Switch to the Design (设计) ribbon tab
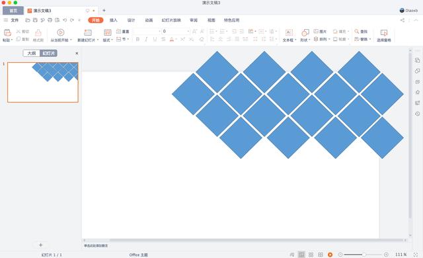Screen dimensions: 423x258 point(131,21)
